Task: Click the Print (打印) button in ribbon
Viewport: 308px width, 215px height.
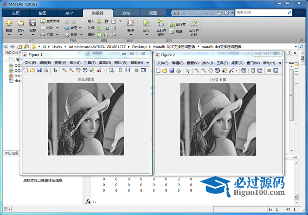Action: [x=47, y=35]
